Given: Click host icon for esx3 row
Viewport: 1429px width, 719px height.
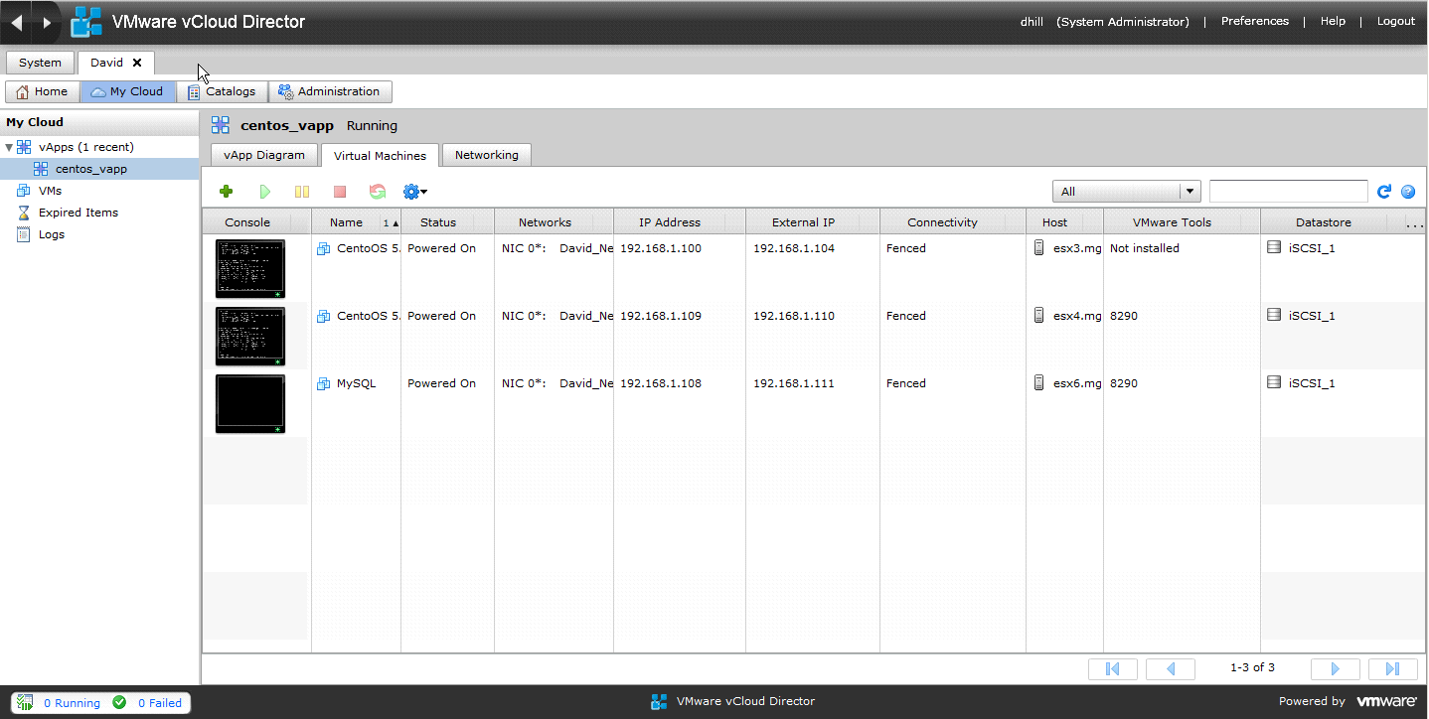Looking at the screenshot, I should coord(1039,248).
